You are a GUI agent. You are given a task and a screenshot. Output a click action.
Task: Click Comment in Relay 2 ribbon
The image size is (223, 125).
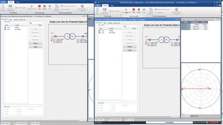pyautogui.click(x=65, y=9)
